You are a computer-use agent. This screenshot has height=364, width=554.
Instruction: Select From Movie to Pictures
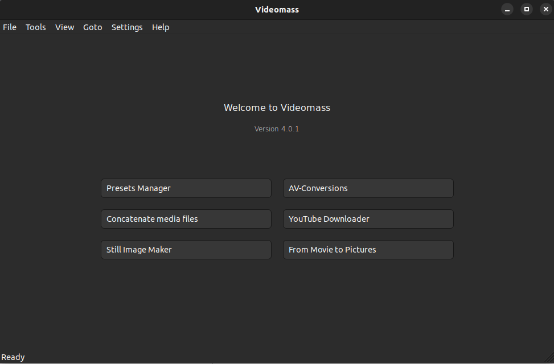pyautogui.click(x=368, y=250)
